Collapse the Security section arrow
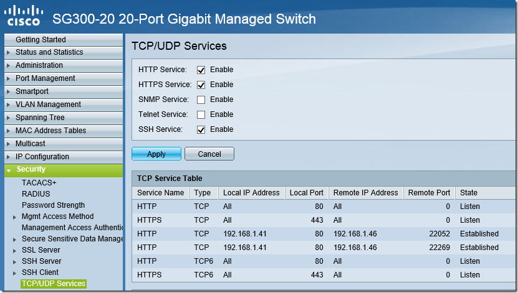518x293 pixels. (x=9, y=170)
